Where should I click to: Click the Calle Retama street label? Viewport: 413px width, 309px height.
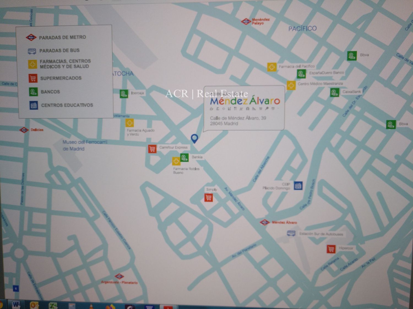click(x=330, y=264)
